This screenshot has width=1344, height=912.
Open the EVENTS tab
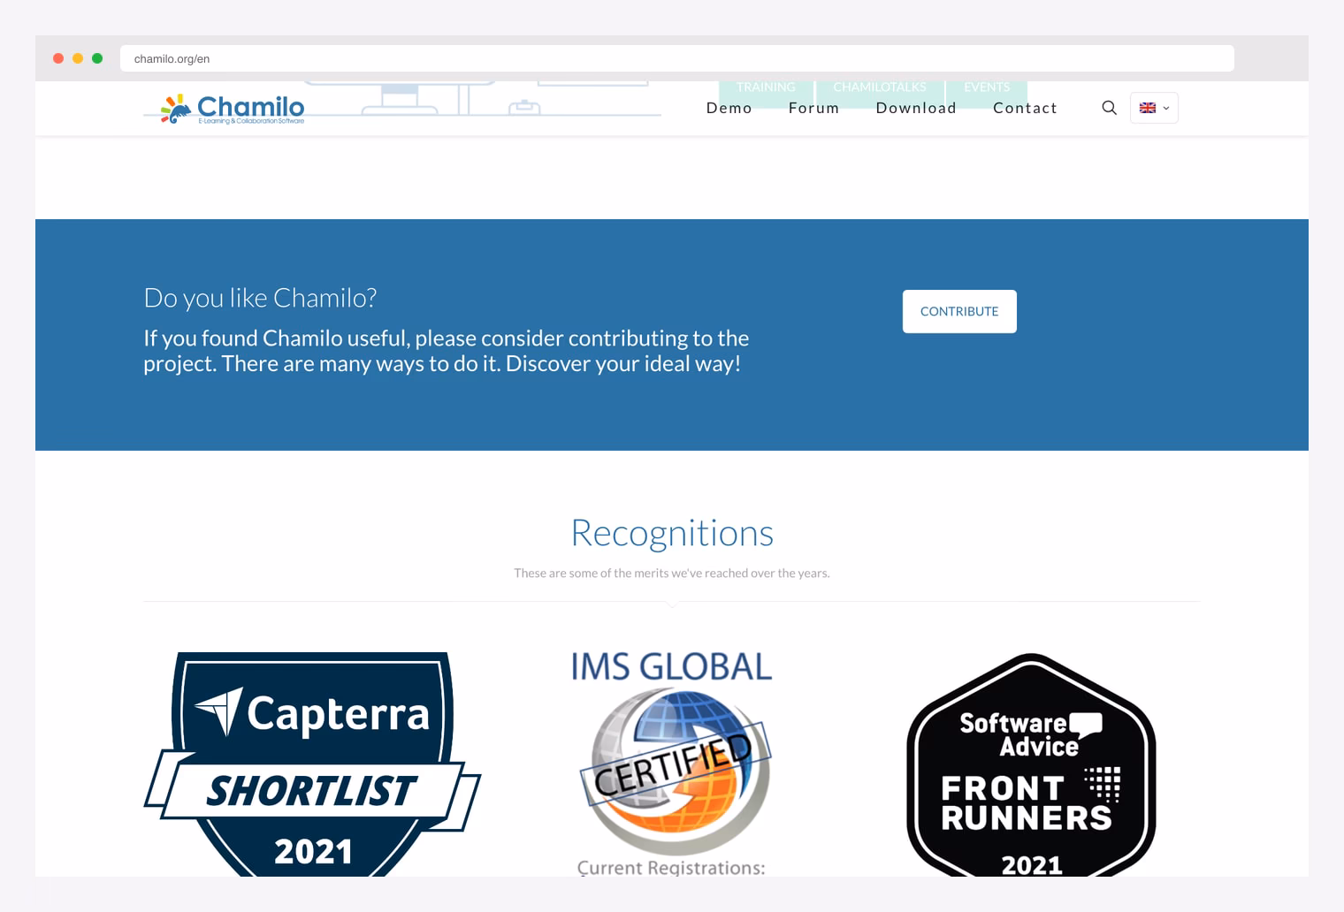(x=987, y=87)
